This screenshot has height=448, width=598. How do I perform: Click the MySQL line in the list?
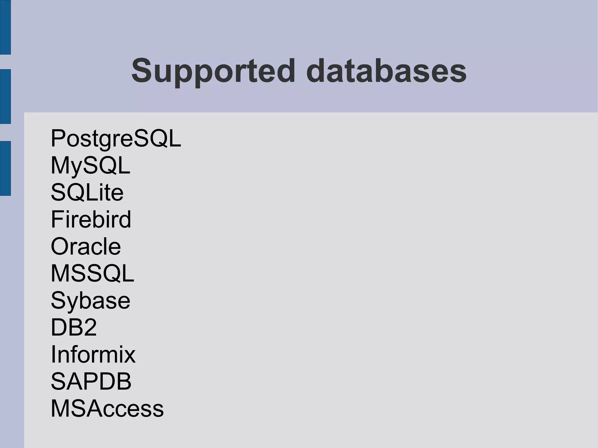point(91,165)
